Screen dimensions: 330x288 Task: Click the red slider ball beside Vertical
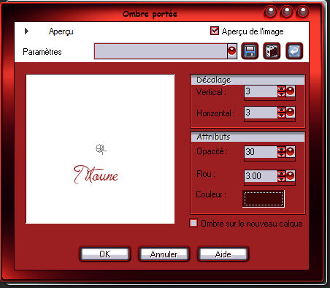291,91
